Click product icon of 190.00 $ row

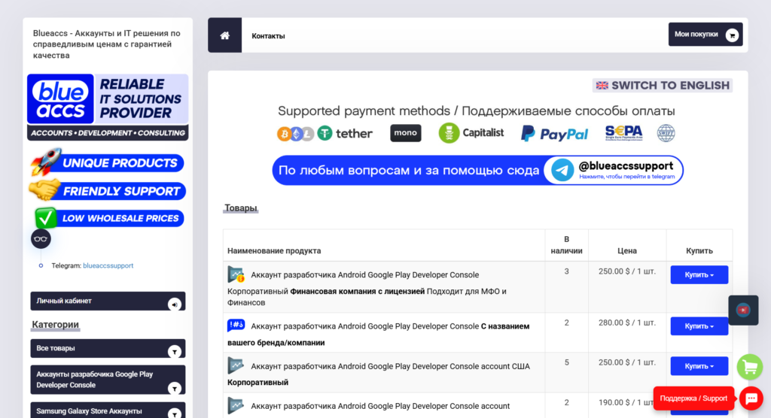[x=236, y=405]
